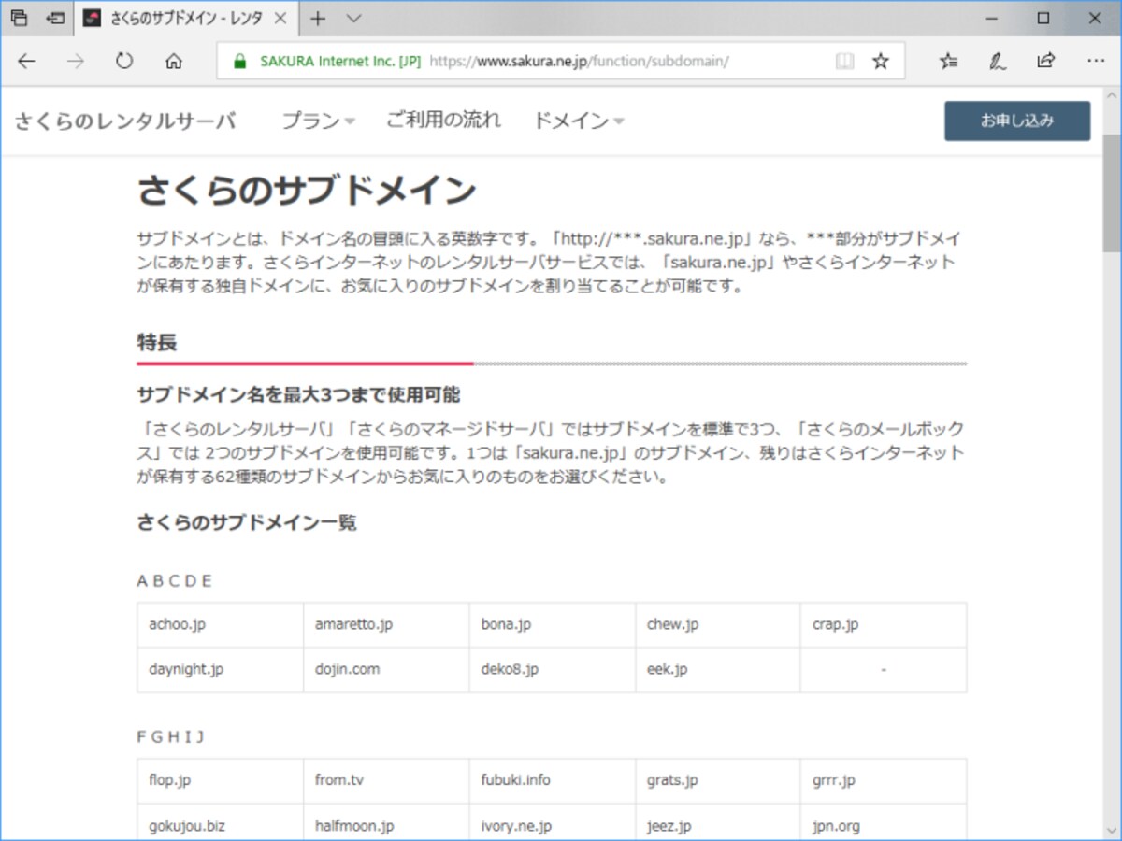Open the ご利用の流れ menu item
The width and height of the screenshot is (1122, 841).
pos(443,120)
